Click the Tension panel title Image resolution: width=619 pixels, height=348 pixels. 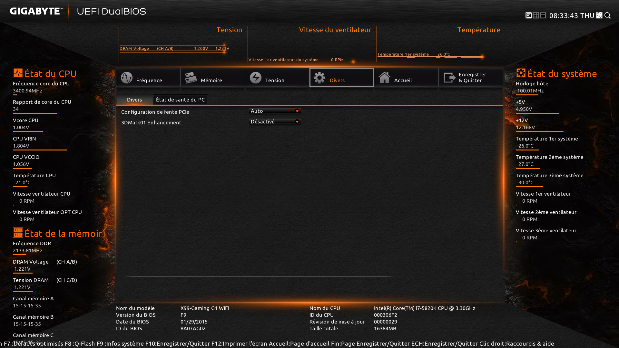tap(229, 30)
